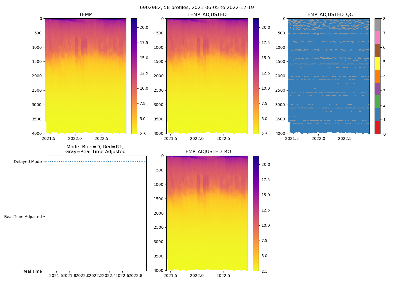
Task: Click the TEMP_ADJUSTED_RO plot title
Action: 207,152
